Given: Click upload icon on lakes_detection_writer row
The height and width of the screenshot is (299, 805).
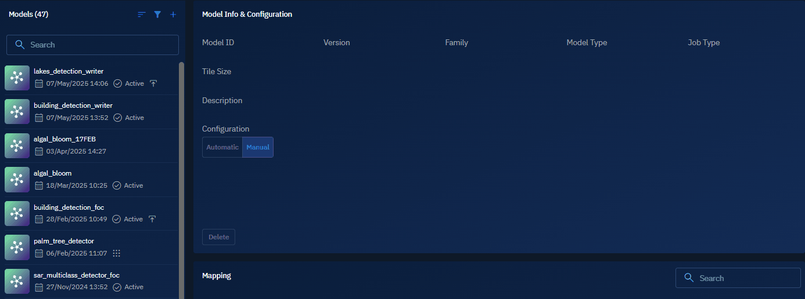Looking at the screenshot, I should (153, 83).
